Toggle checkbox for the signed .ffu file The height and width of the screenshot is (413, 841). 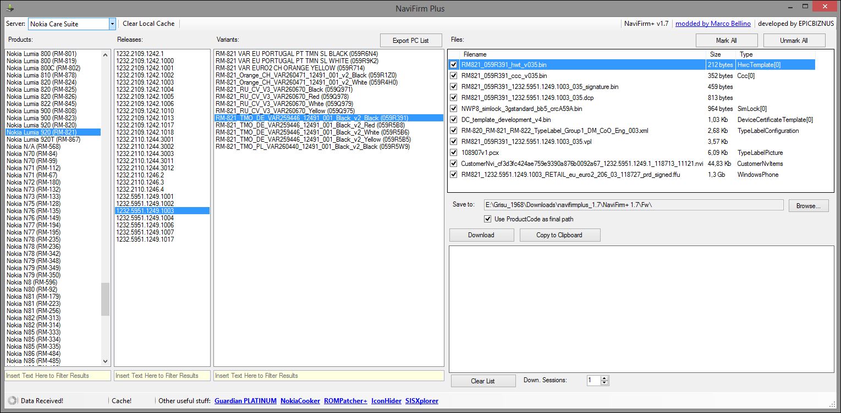coord(454,175)
